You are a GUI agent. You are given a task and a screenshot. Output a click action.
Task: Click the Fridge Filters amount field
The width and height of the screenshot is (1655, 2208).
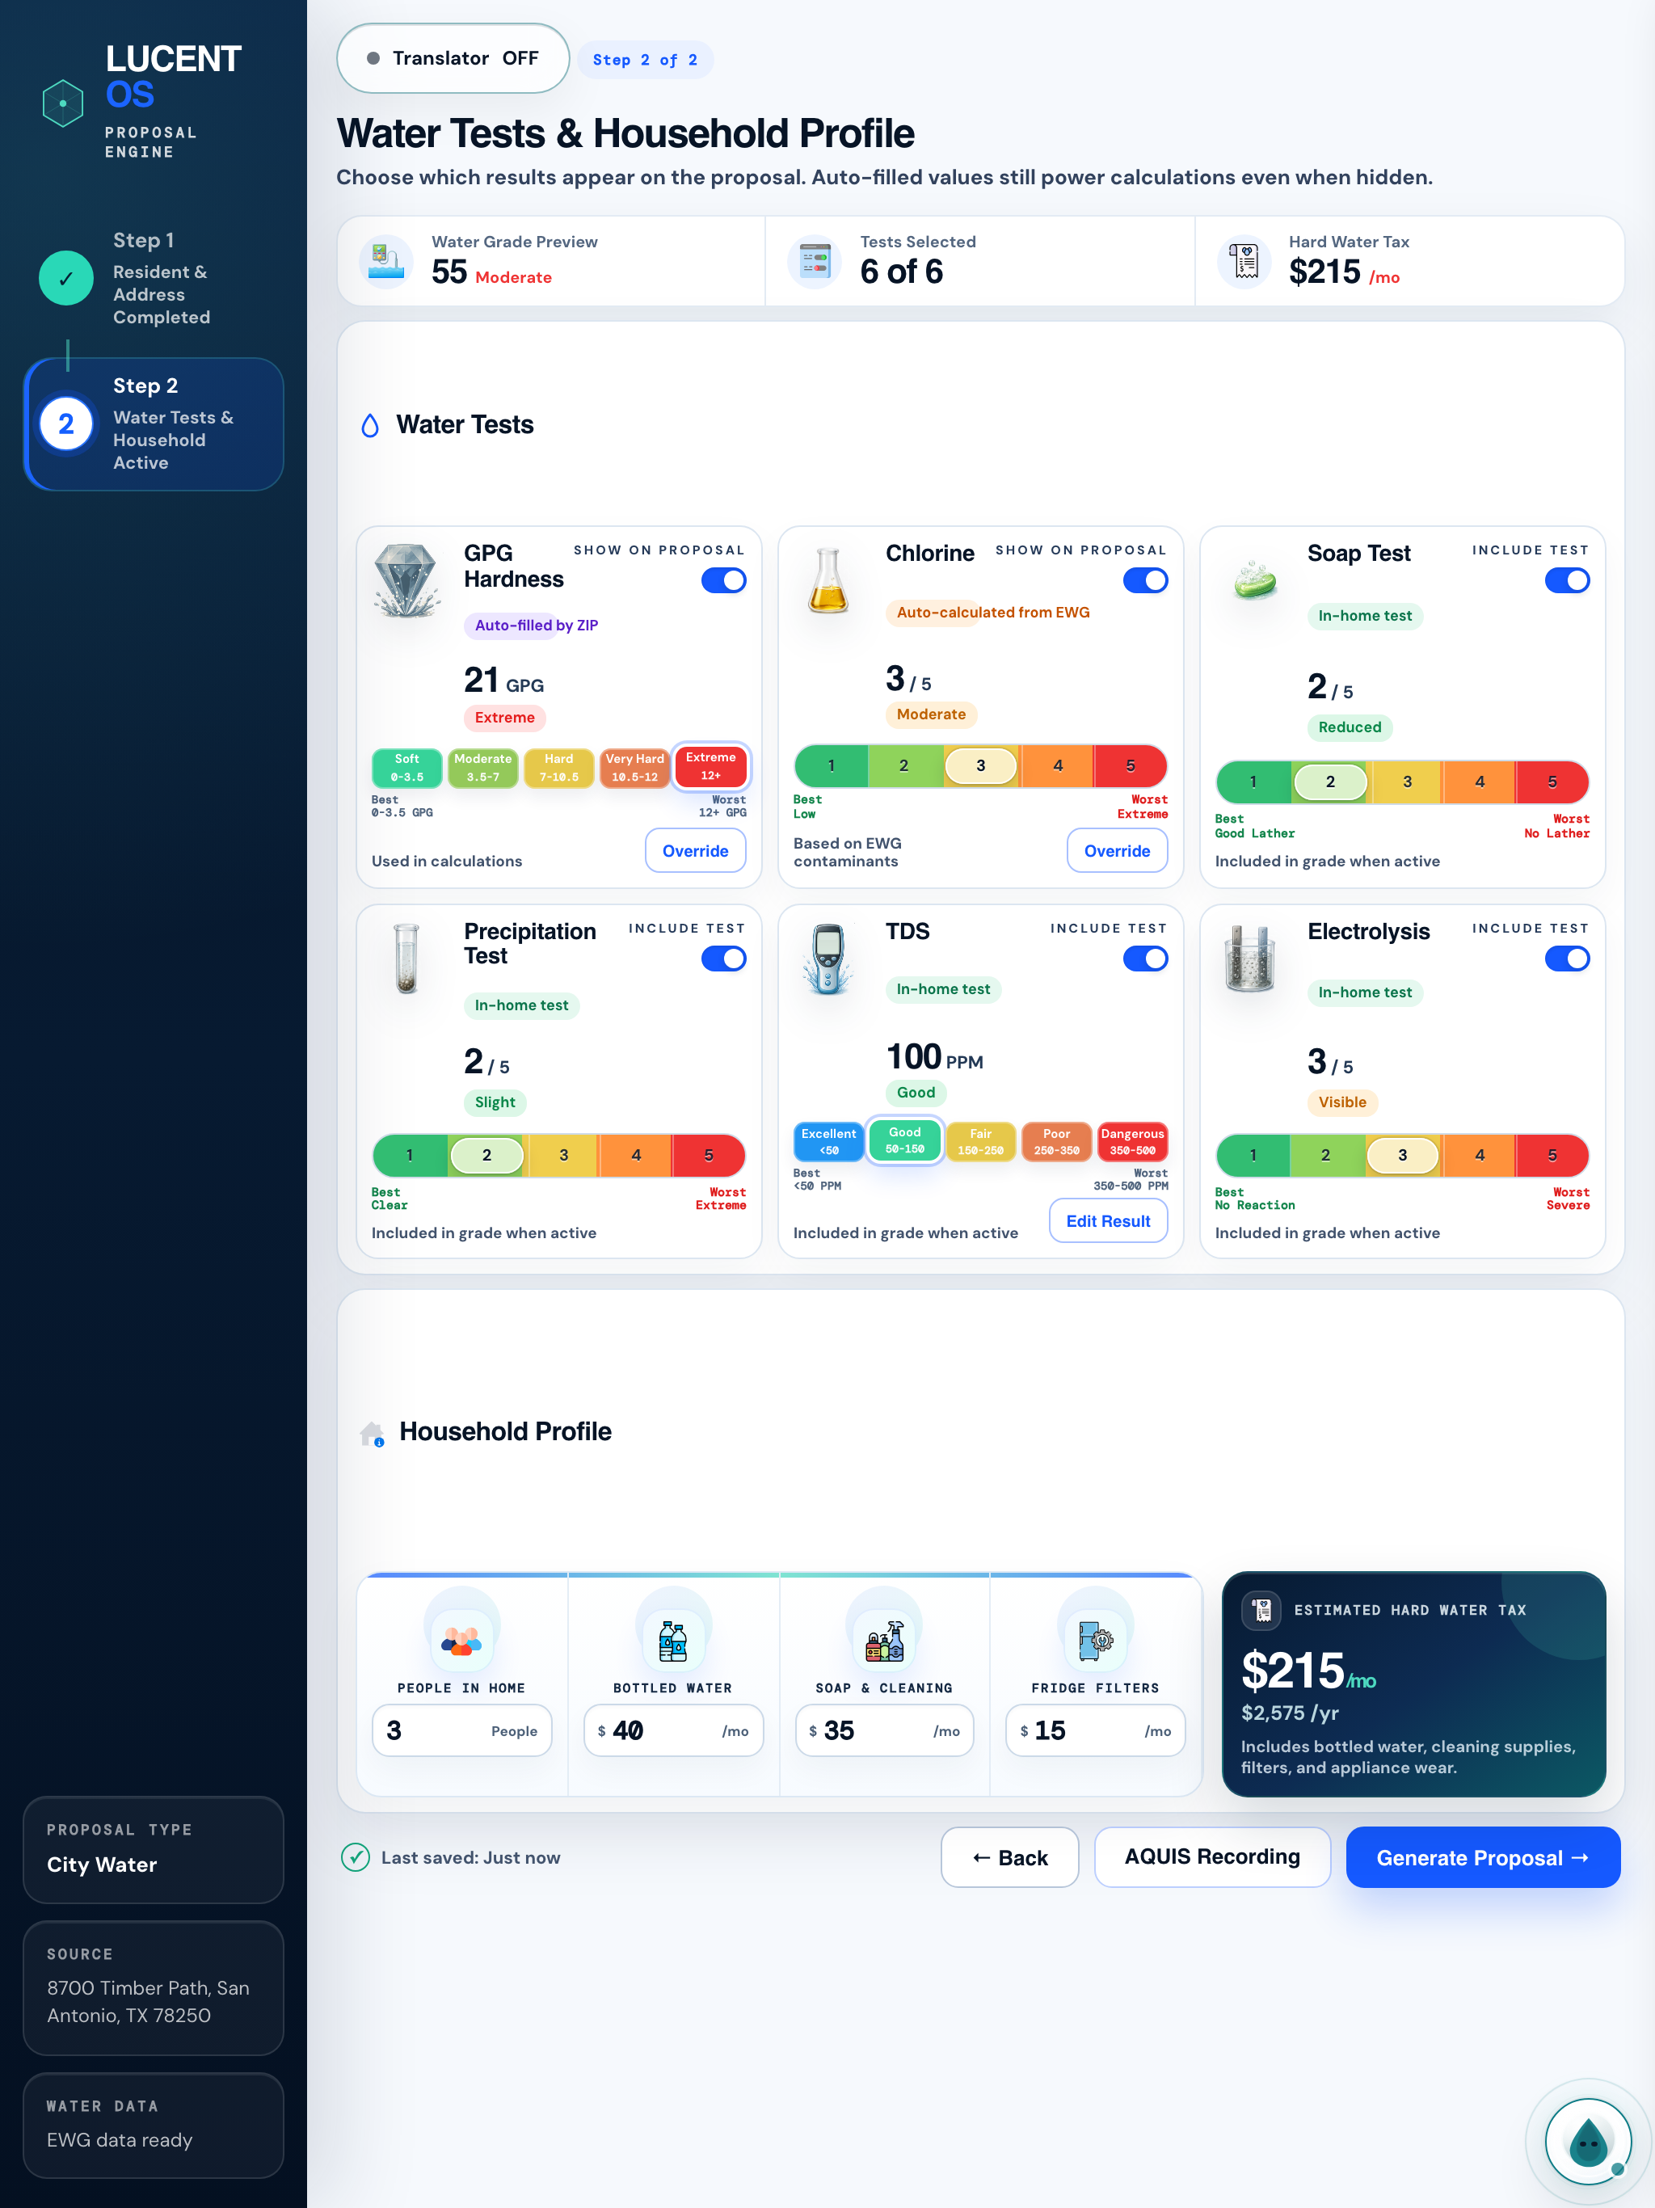coord(1095,1730)
